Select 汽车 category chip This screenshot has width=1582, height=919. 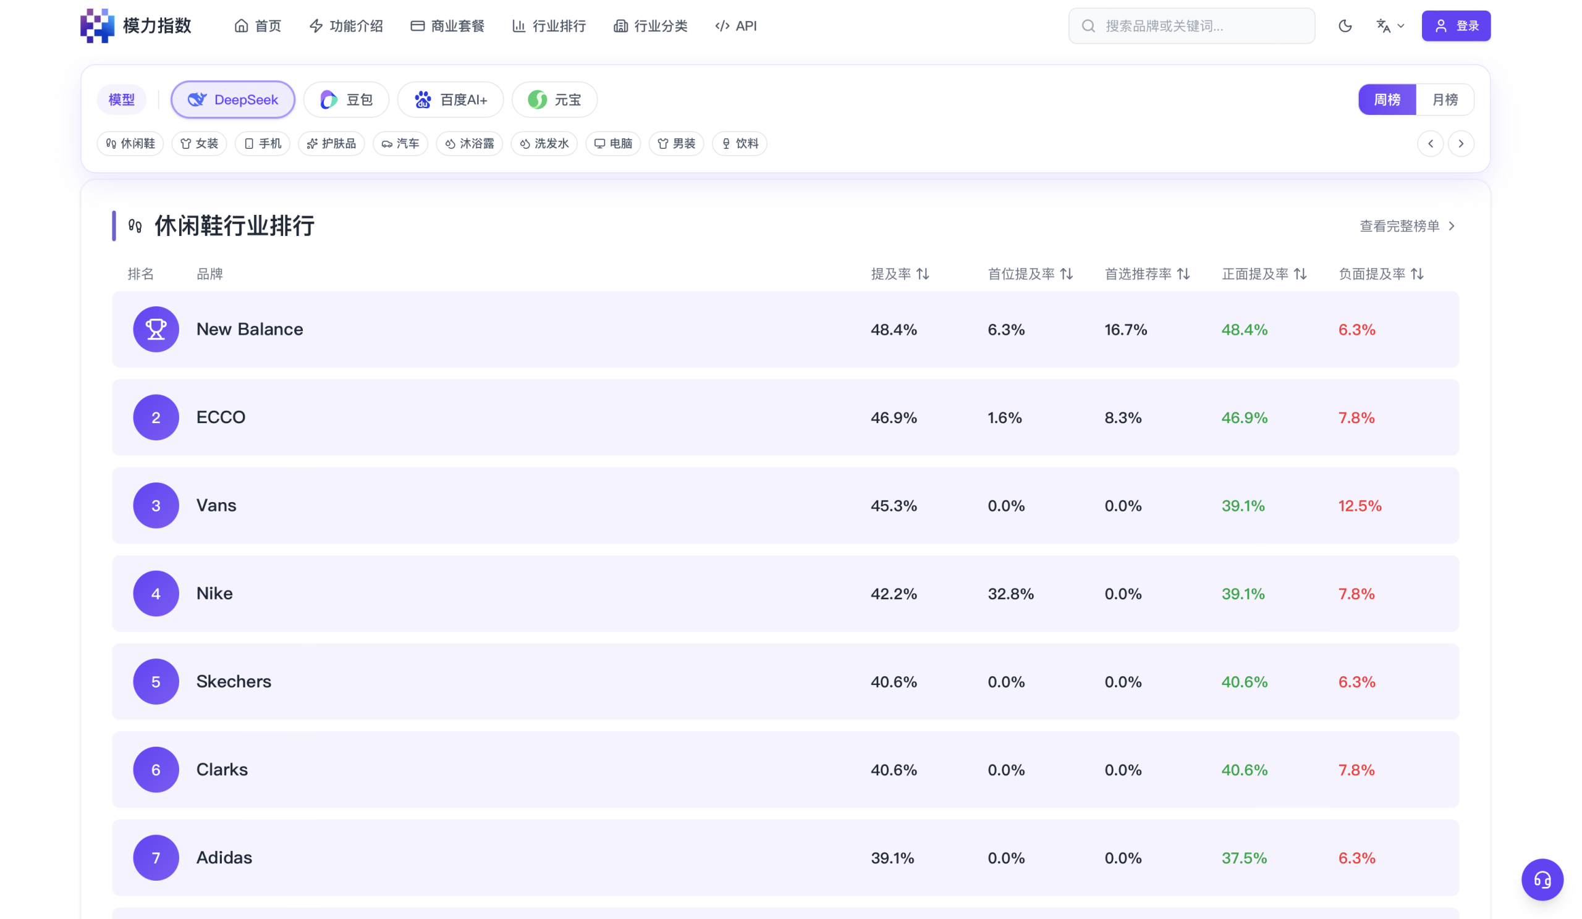tap(400, 144)
